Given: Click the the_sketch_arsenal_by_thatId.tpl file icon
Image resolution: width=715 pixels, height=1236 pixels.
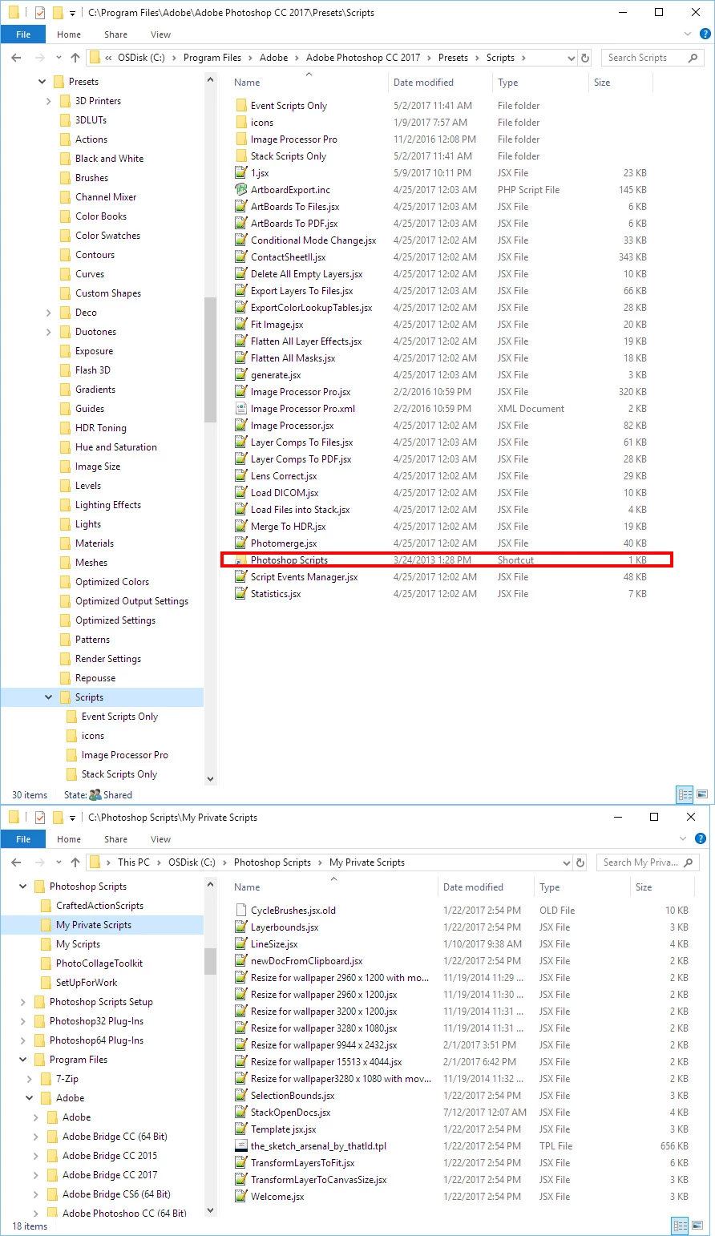Looking at the screenshot, I should pos(240,1145).
